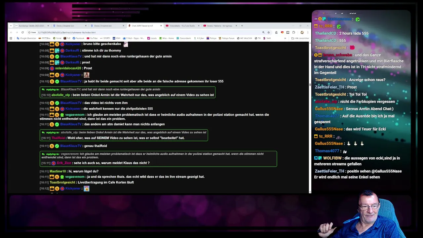This screenshot has width=423, height=238.
Task: Open the FoE bookmark
Action: [67, 38]
